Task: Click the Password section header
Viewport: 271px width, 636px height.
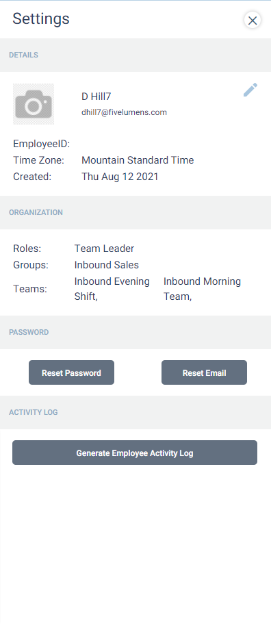Action: 29,332
